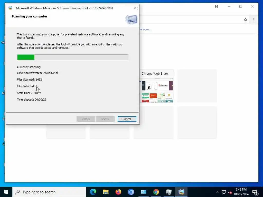Launch Firefox from the taskbar
263x197 pixels.
coord(118,192)
